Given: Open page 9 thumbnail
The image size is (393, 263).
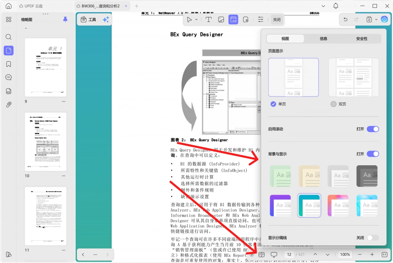Looking at the screenshot, I should pos(46,67).
